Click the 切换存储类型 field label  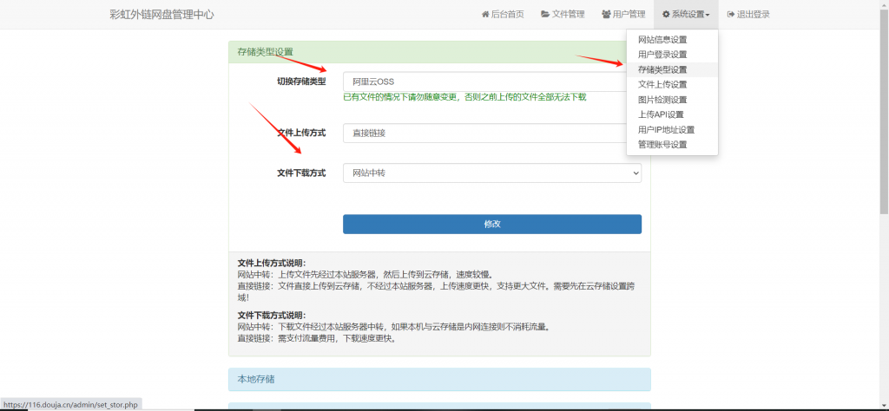(301, 82)
